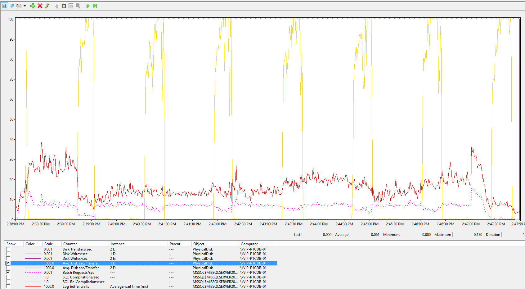Click the Copy Properties icon
Image resolution: width=525 pixels, height=289 pixels.
(57, 6)
